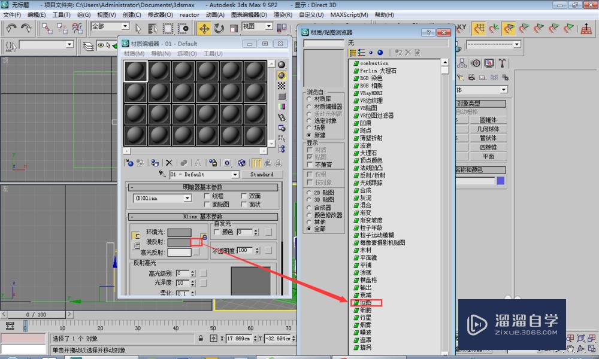The width and height of the screenshot is (599, 359).
Task: Collapse the 对象类型 rollout
Action: point(480,104)
